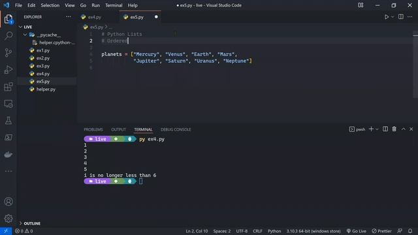Click Go Live in the status bar

coord(357,231)
